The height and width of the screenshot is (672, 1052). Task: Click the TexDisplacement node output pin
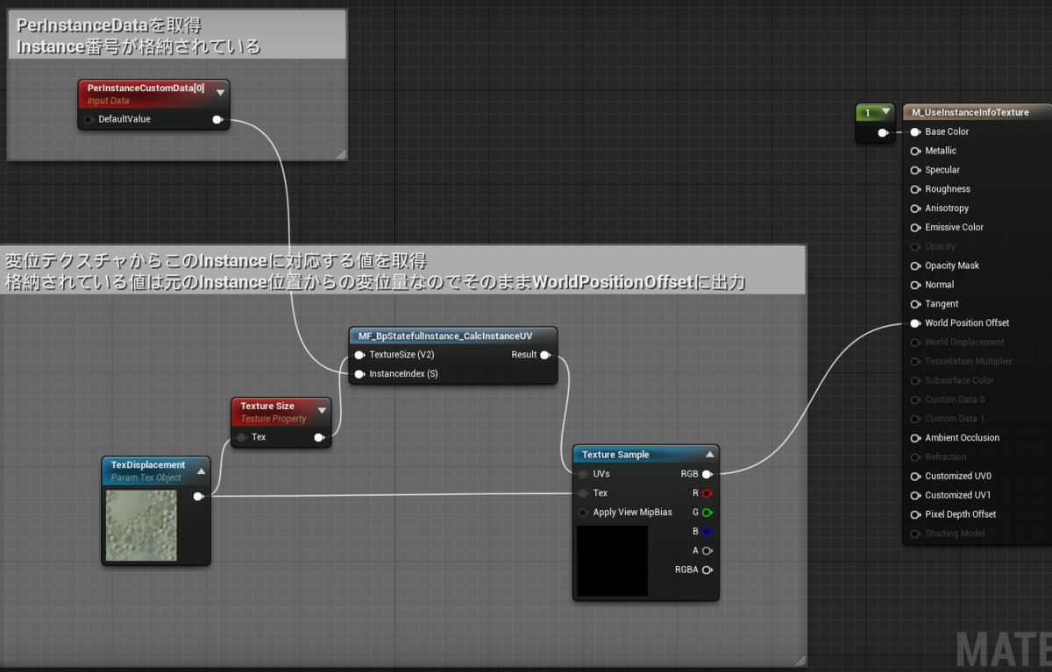(198, 497)
